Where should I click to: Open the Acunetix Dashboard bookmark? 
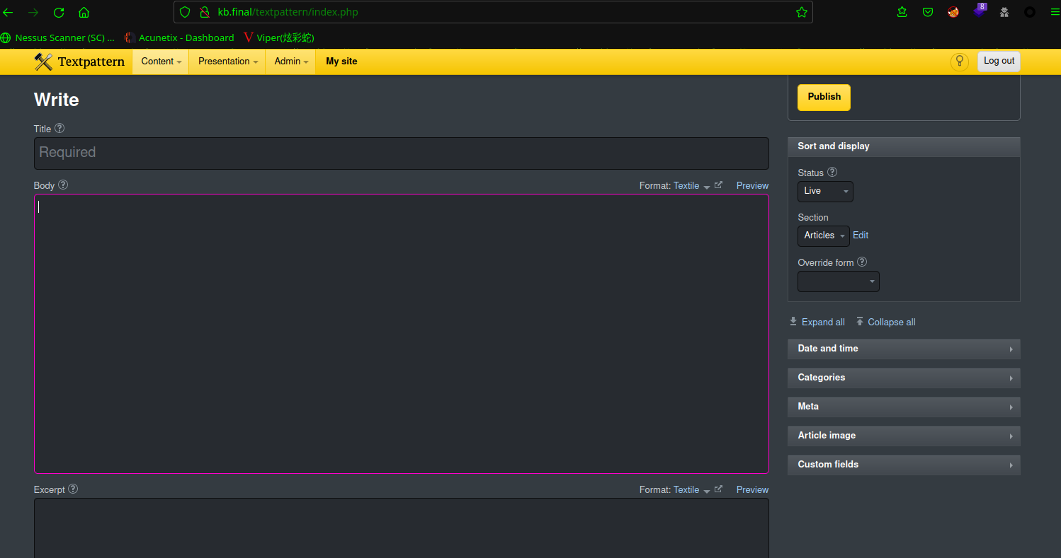coord(179,37)
